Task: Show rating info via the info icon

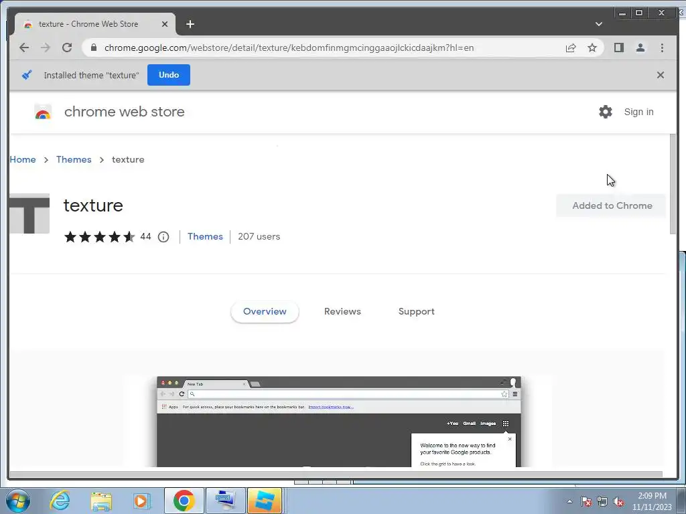Action: click(x=163, y=237)
